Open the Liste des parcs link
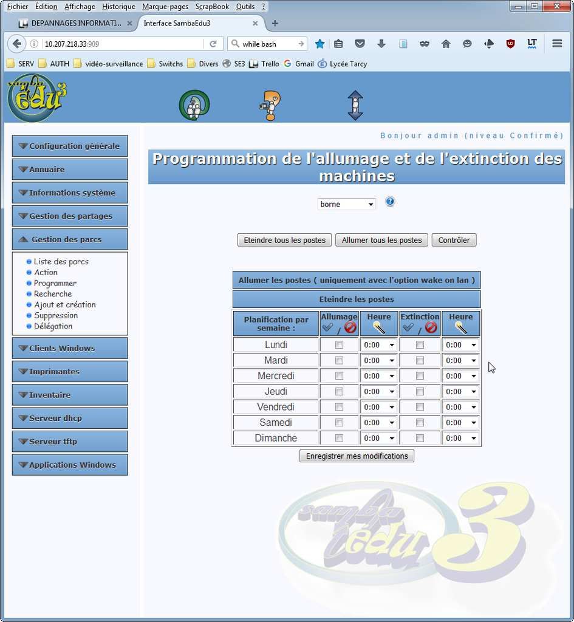574x622 pixels. pyautogui.click(x=61, y=261)
